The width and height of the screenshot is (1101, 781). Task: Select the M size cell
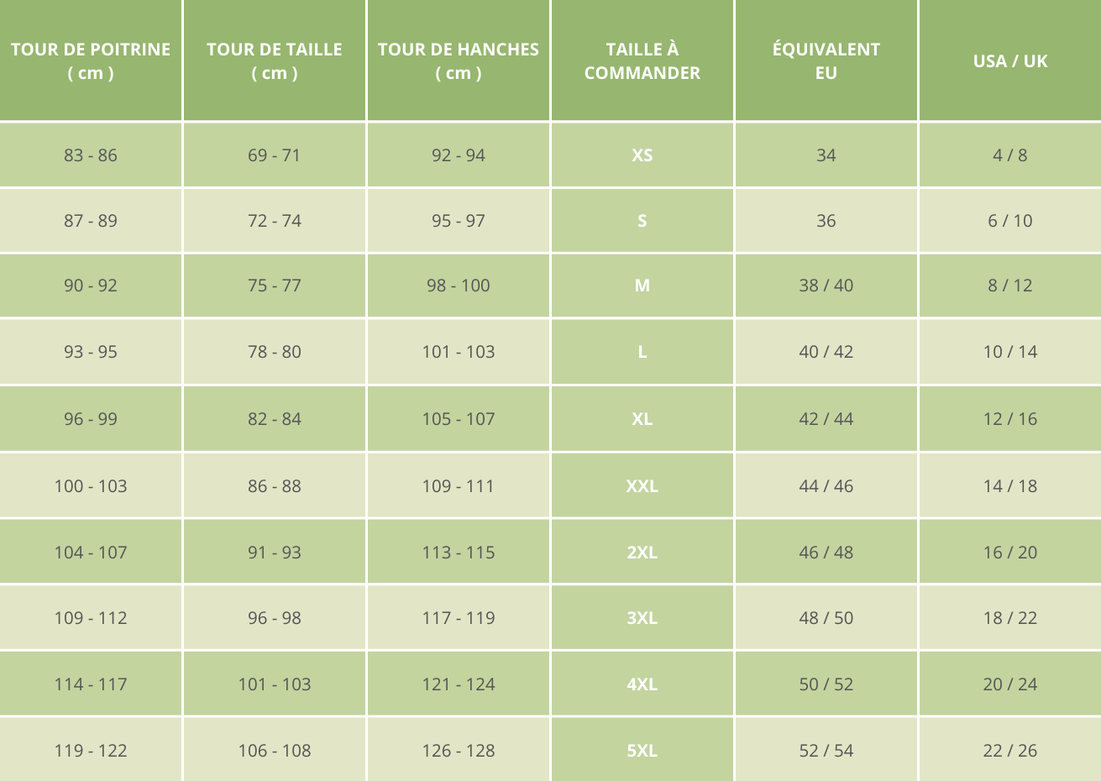coord(642,286)
